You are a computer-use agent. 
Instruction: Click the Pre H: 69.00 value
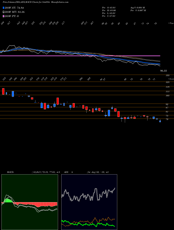click(x=109, y=10)
